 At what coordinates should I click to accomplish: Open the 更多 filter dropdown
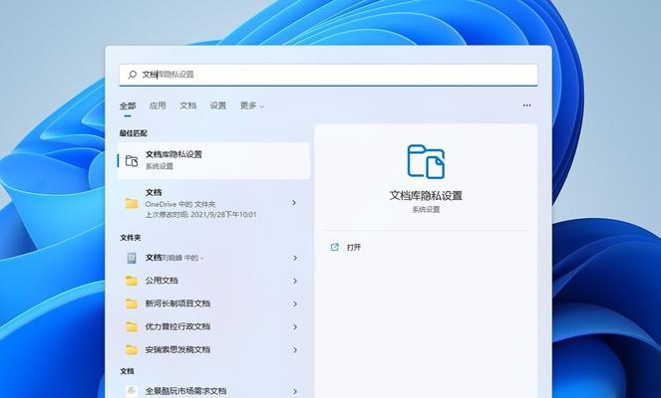point(251,105)
